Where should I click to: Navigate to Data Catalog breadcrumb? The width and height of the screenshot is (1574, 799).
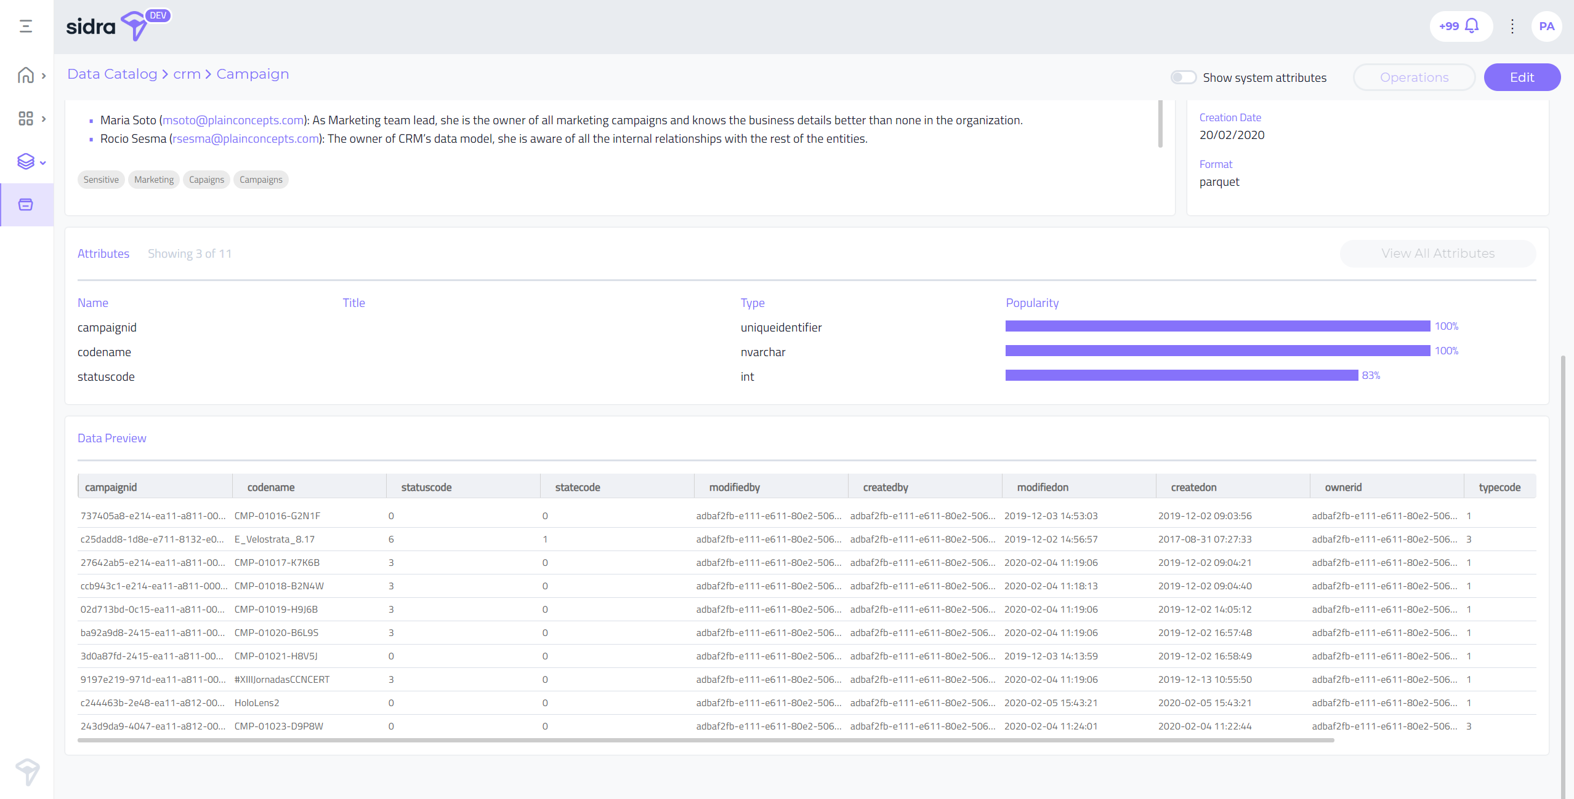(112, 74)
